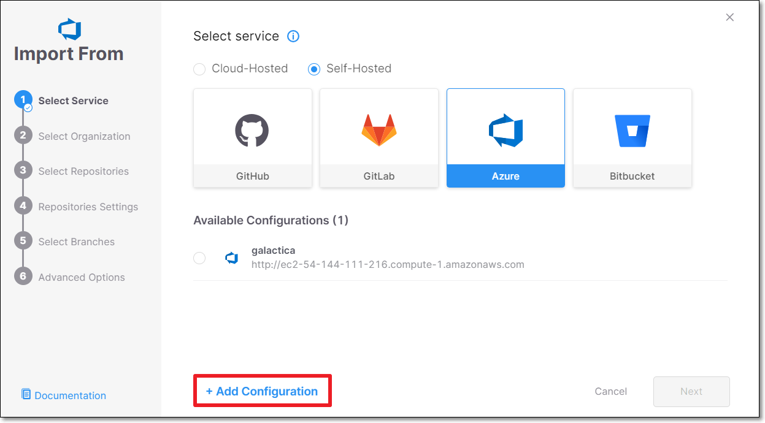Select the Bitbucket service icon
This screenshot has height=423, width=765.
tap(632, 131)
